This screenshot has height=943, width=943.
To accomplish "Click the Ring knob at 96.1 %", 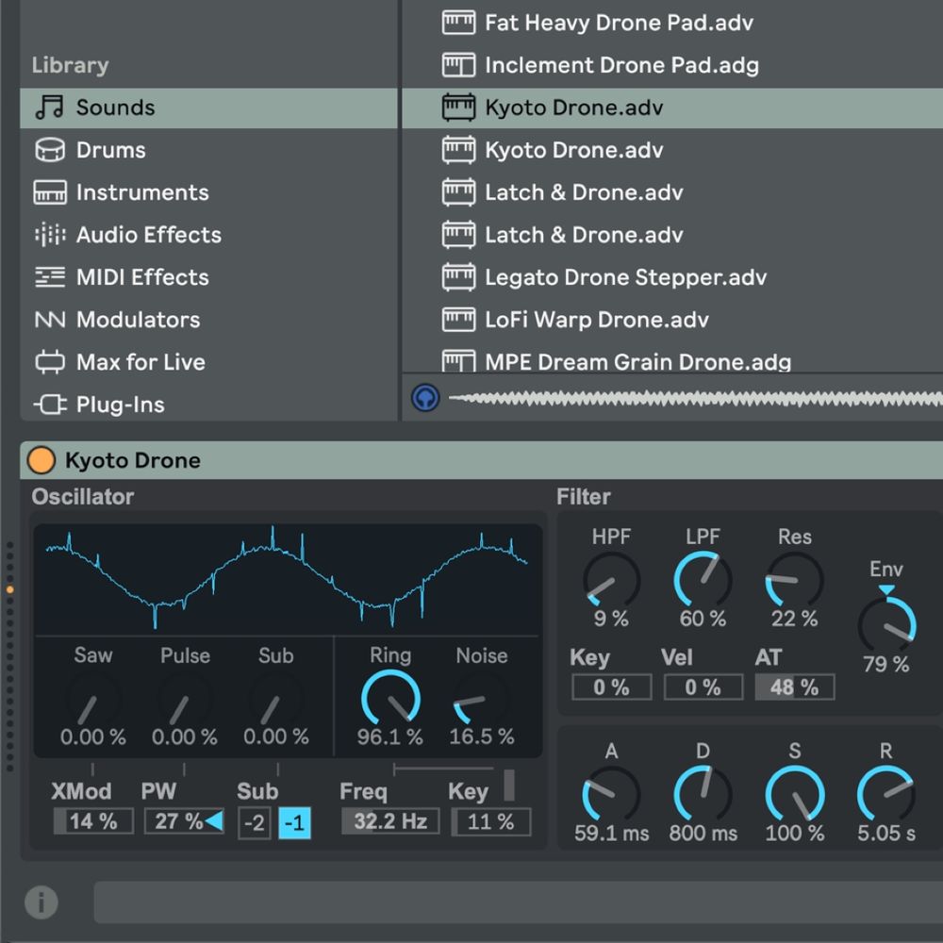I will [x=390, y=700].
